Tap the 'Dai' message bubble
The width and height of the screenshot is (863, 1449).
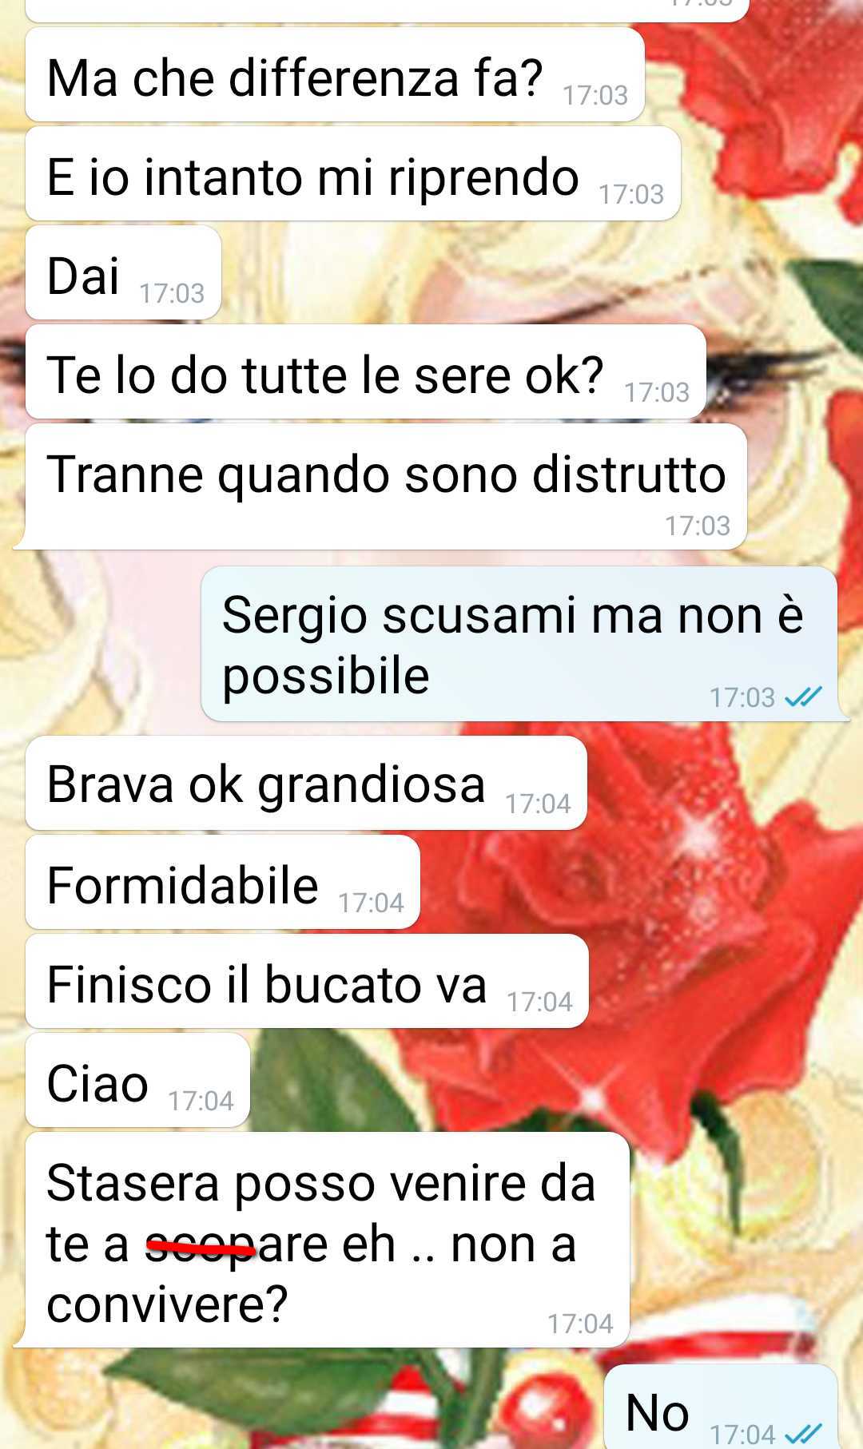[123, 273]
